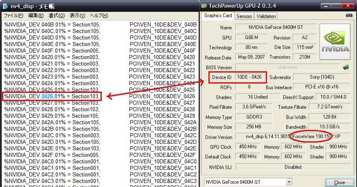Click the Shaders field 16 Unified
Screen dimensions: 357x187
point(258,97)
